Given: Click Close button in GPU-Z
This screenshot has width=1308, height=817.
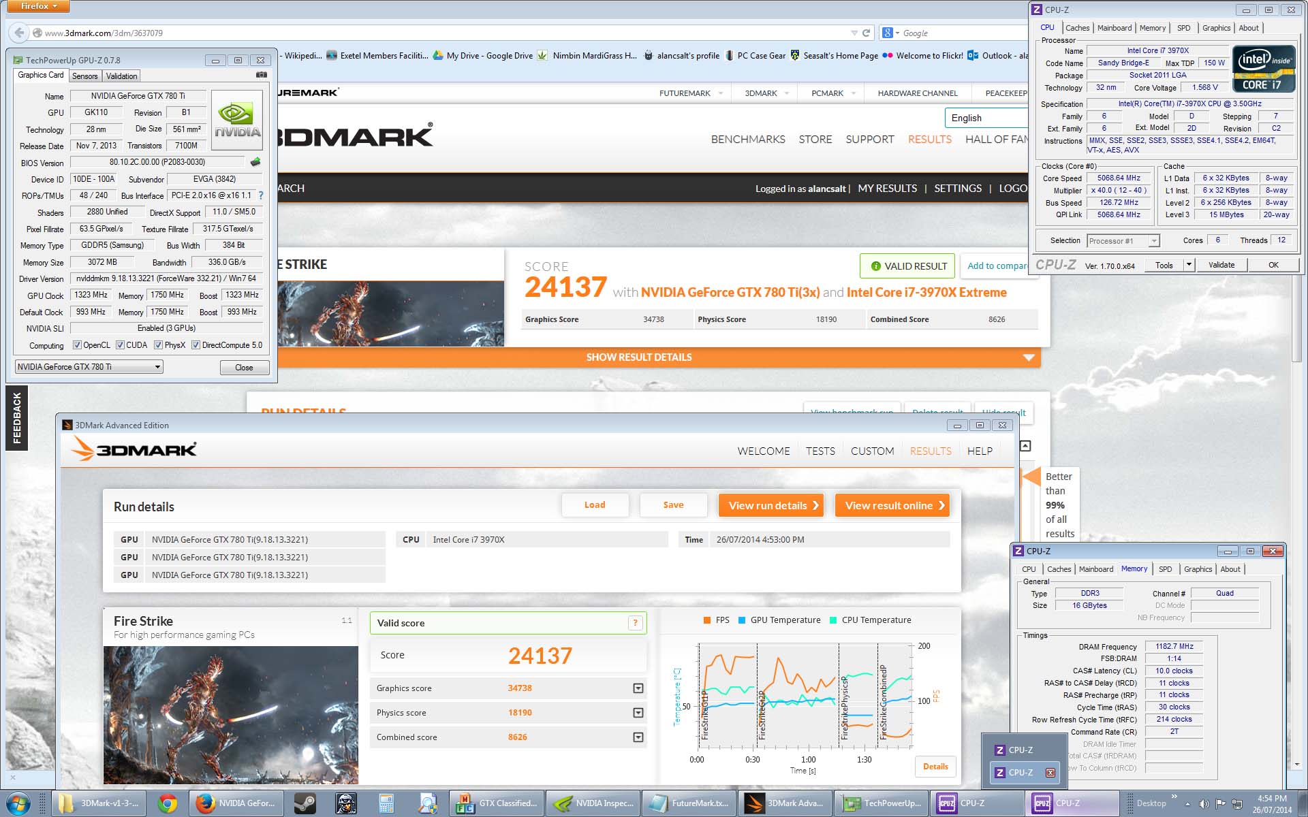Looking at the screenshot, I should (x=245, y=368).
